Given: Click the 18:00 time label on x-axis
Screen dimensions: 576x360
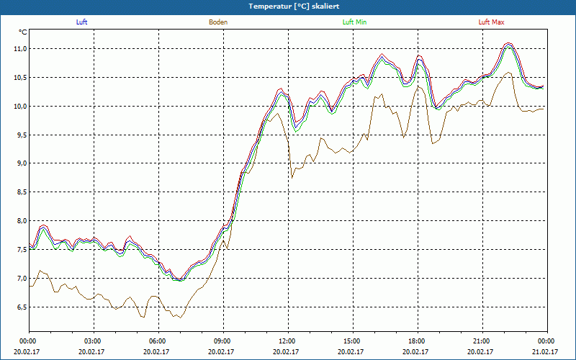Looking at the screenshot, I should coord(418,341).
